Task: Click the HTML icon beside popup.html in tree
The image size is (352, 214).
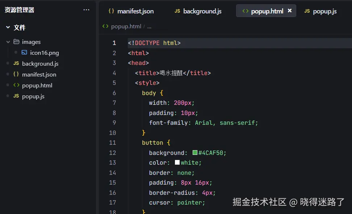Action: pos(16,85)
